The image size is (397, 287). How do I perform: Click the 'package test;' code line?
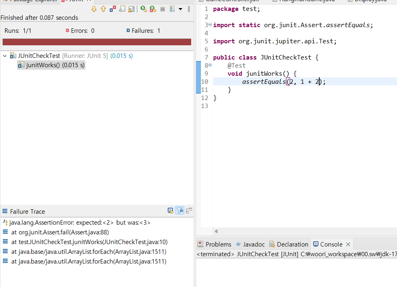click(237, 9)
